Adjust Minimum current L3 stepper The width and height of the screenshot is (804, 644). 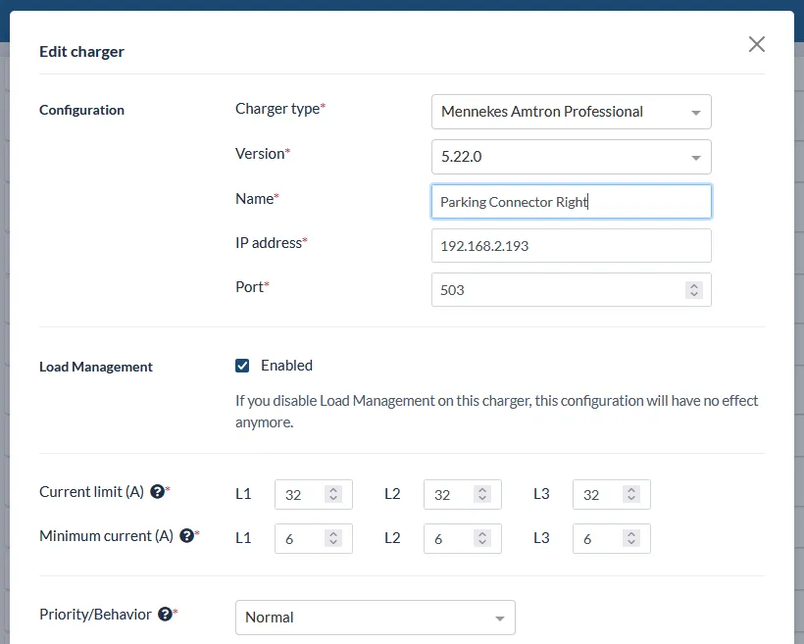click(x=631, y=539)
